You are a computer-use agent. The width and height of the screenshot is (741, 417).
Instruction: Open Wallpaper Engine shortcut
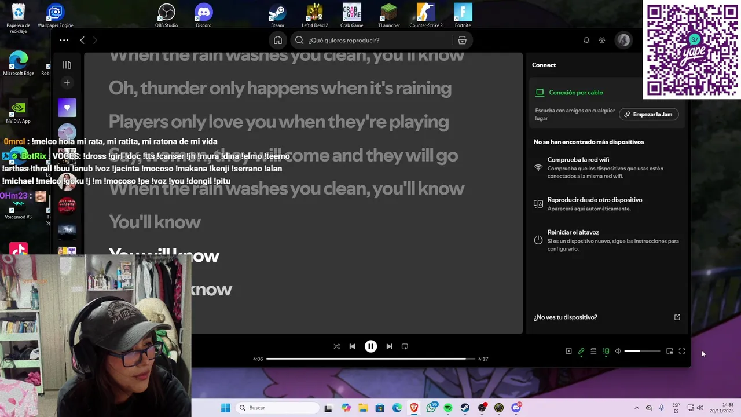(x=56, y=16)
